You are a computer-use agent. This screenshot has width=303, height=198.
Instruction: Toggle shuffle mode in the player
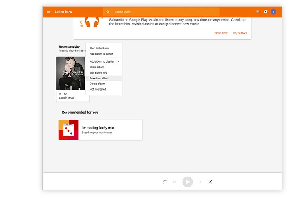coord(210,182)
